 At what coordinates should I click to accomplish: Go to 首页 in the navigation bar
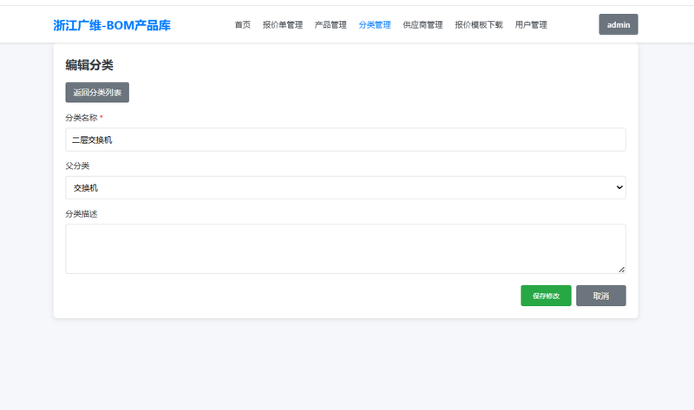pos(243,25)
